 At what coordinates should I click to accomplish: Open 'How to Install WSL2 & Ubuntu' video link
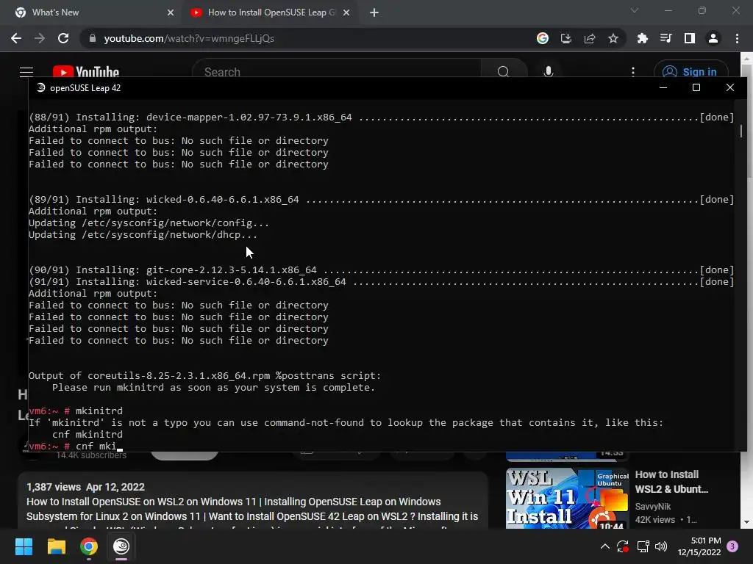[x=671, y=482]
